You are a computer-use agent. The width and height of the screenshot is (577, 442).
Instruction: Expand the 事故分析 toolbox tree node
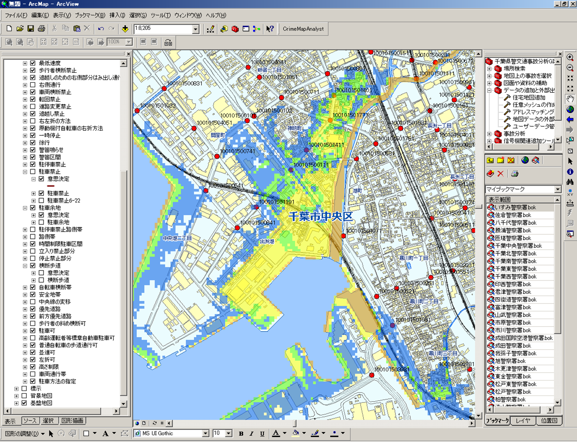(489, 134)
